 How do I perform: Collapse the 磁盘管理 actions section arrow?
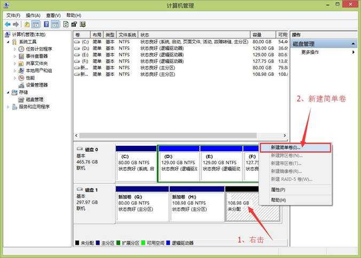353,44
